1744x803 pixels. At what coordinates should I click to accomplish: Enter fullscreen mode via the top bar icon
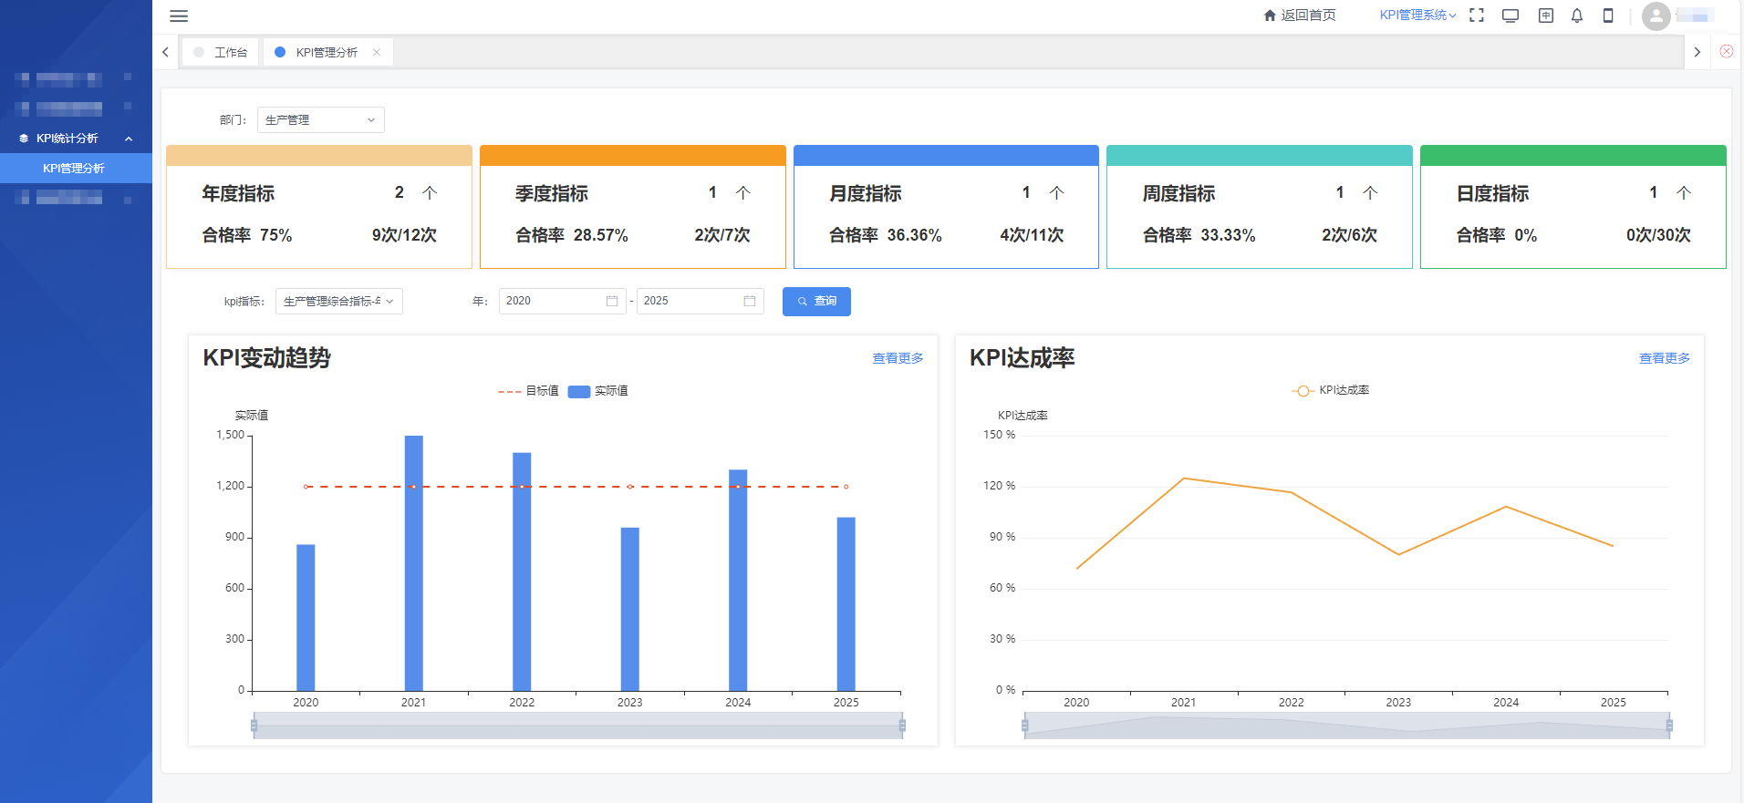(1477, 15)
